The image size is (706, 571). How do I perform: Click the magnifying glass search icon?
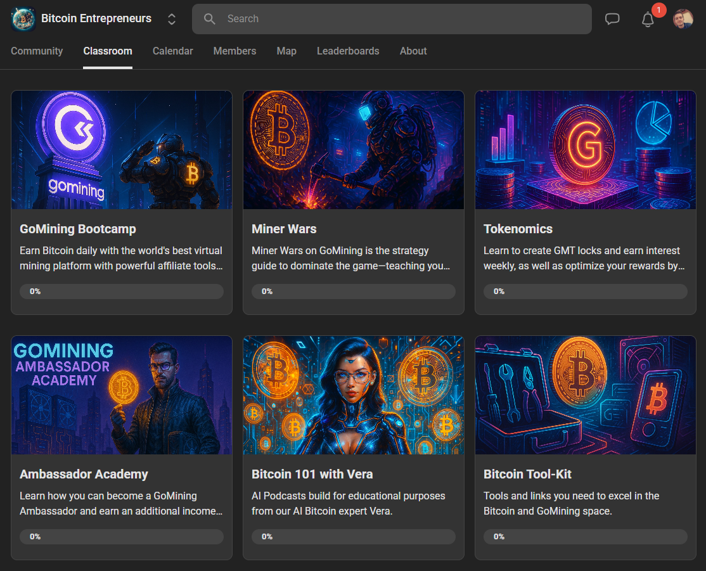click(x=209, y=19)
